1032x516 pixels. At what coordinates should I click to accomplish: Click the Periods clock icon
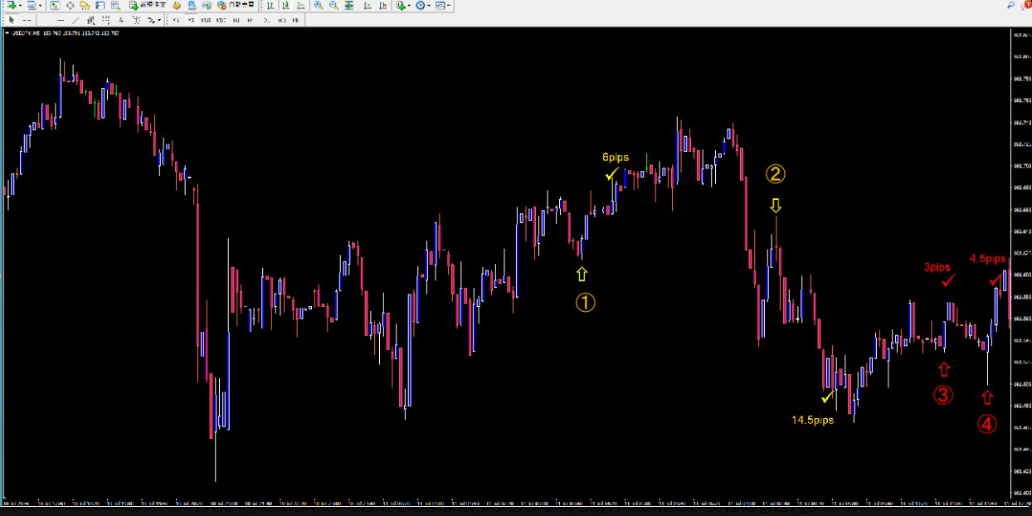(x=421, y=5)
